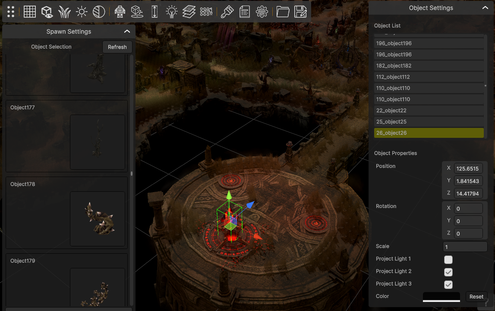
Task: Enable the Project Light 1 checkbox
Action: 448,260
